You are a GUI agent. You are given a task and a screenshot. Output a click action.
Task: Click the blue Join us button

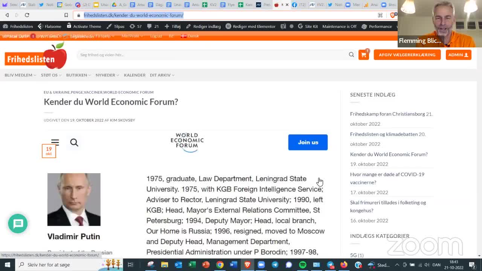[308, 142]
